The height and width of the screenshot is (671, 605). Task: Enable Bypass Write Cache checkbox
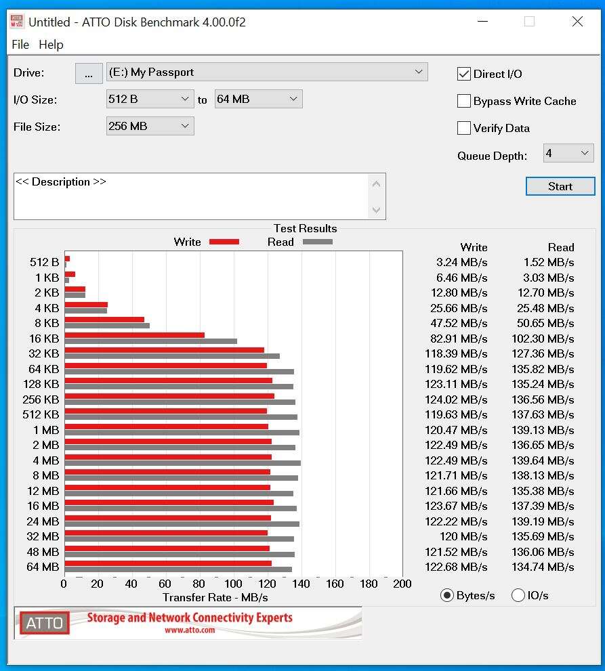pyautogui.click(x=464, y=101)
